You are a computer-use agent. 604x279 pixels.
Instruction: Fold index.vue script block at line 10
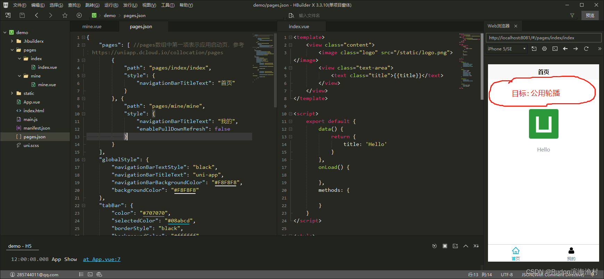291,114
